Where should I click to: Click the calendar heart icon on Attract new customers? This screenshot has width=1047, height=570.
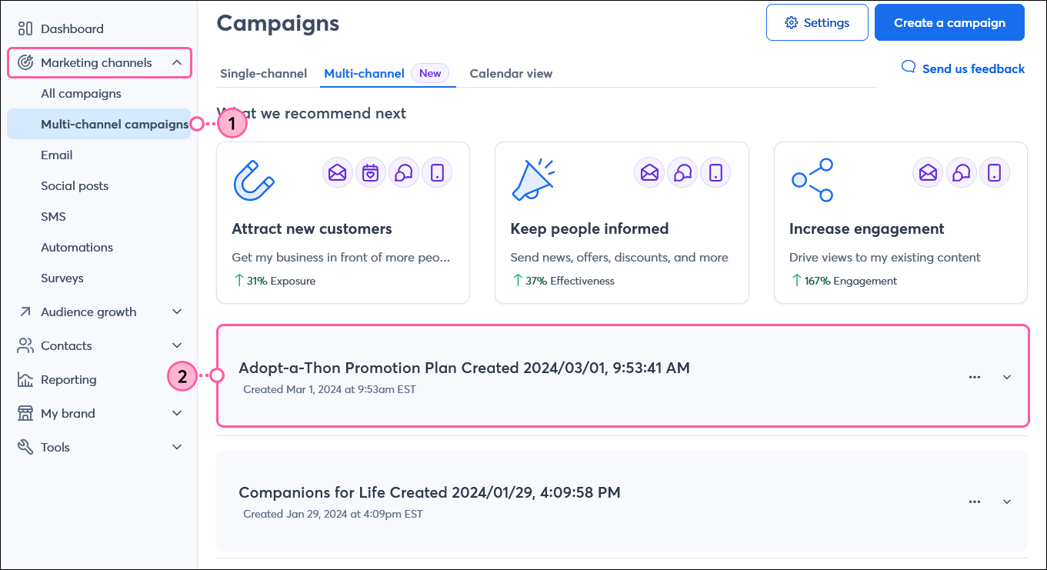(371, 172)
